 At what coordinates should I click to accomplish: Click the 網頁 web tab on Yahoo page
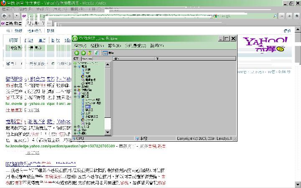pos(13,40)
